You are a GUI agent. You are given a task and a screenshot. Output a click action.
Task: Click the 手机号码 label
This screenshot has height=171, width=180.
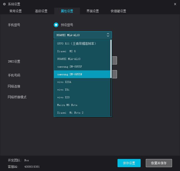(x=14, y=75)
